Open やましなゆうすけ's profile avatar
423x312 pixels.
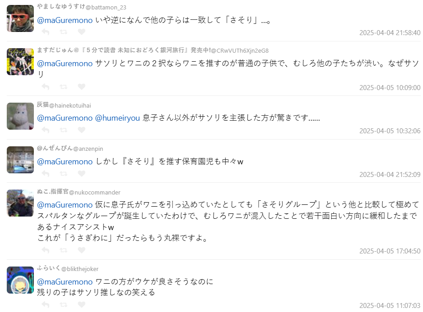tap(20, 18)
